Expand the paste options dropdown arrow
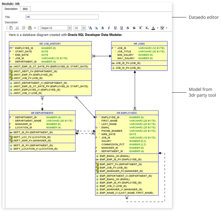221x211 pixels. [x=35, y=28]
